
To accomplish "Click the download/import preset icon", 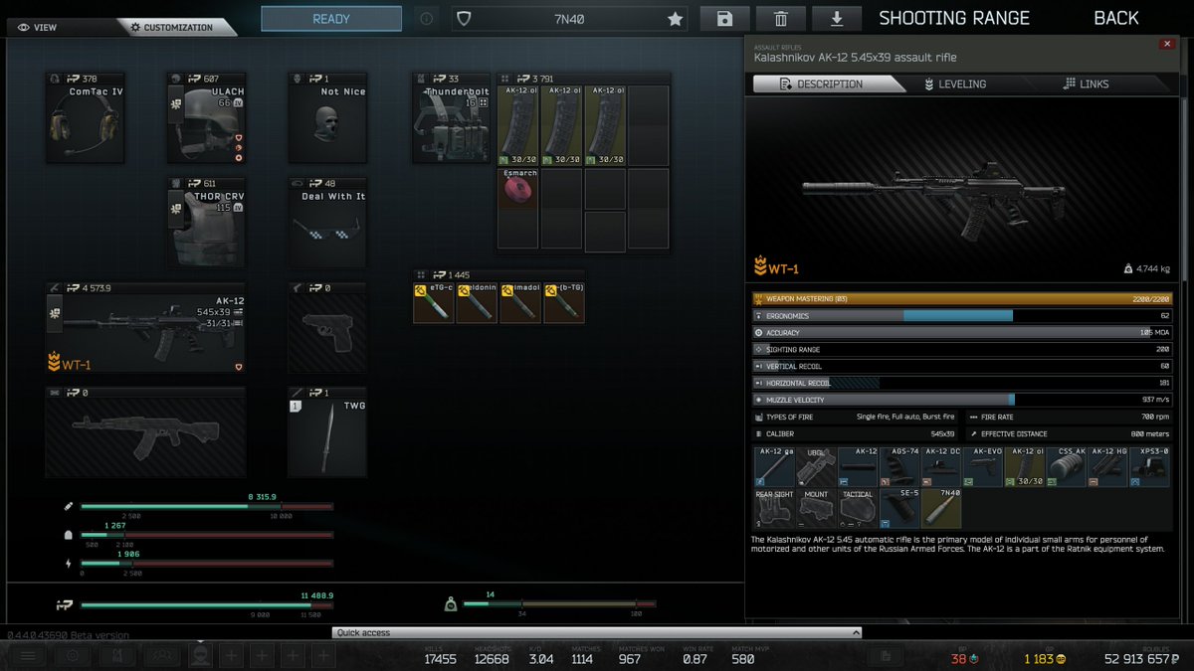I will [837, 19].
